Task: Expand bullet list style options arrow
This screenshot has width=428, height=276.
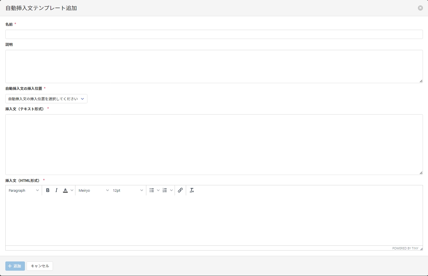Action: point(158,190)
